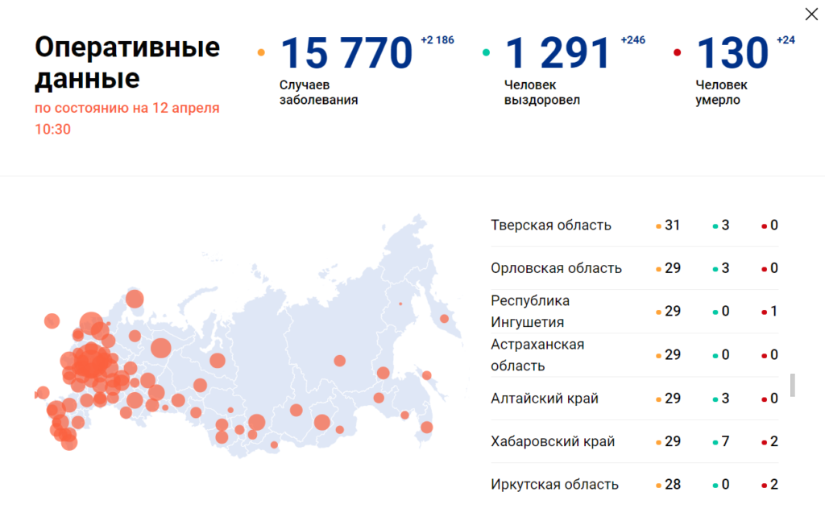Screen dimensions: 825x525
Task: Select the orange cases dot for Иркутская область
Action: coord(658,484)
